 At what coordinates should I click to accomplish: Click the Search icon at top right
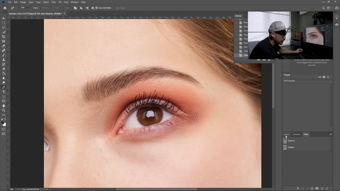(324, 8)
